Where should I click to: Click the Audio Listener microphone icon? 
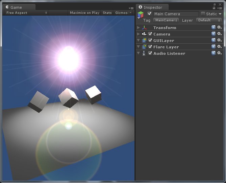point(144,53)
